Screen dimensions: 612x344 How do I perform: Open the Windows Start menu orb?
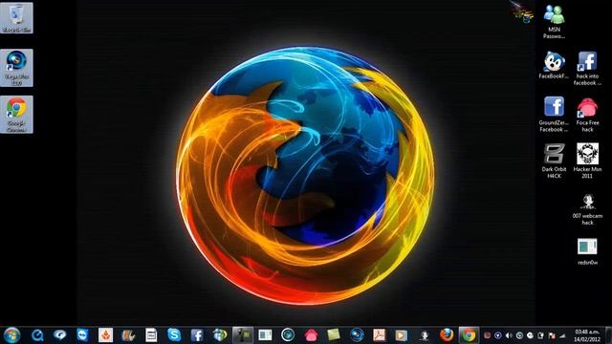[11, 335]
